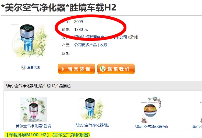The width and height of the screenshot is (202, 138).
Task: Open the 公司更多产品 link
Action: [86, 45]
